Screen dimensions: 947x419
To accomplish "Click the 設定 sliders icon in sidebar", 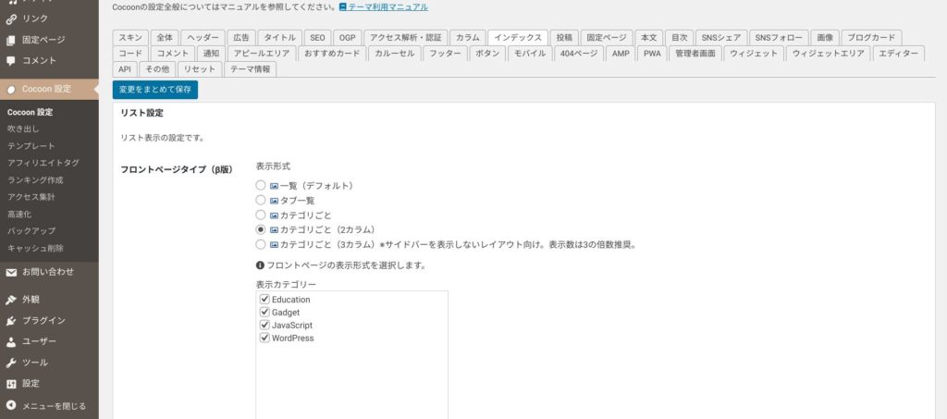I will pos(11,384).
